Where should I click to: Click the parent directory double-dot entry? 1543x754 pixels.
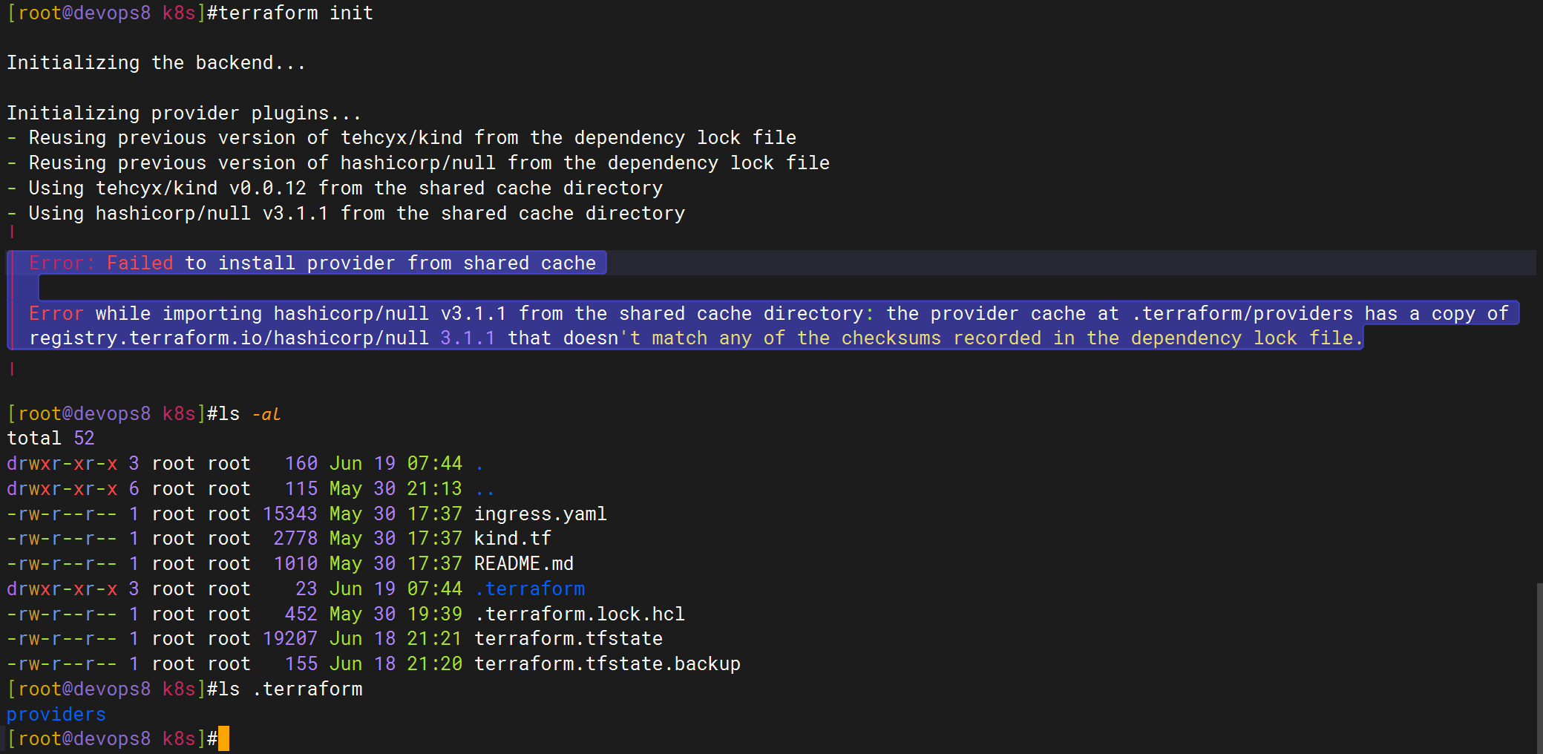(485, 488)
